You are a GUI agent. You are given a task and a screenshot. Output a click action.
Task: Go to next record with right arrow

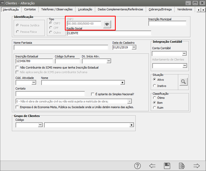point(197,166)
